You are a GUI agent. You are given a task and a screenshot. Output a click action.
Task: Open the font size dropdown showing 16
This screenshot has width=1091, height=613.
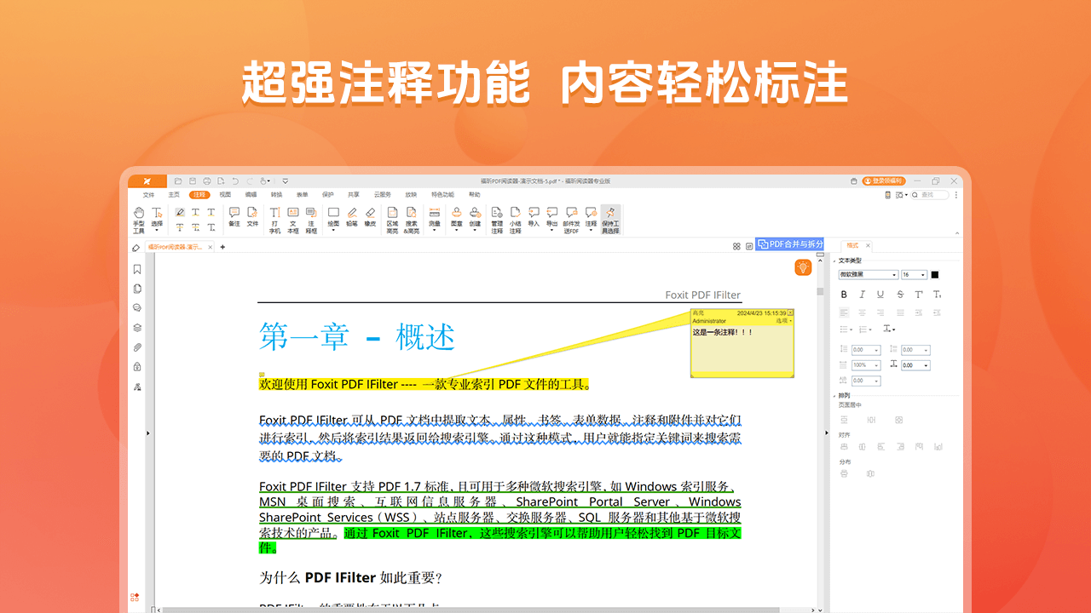tap(914, 274)
